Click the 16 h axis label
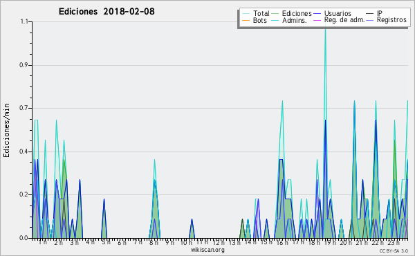The width and height of the screenshot is (415, 256). (x=282, y=242)
